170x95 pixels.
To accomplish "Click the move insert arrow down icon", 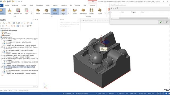I will click(x=6, y=26).
